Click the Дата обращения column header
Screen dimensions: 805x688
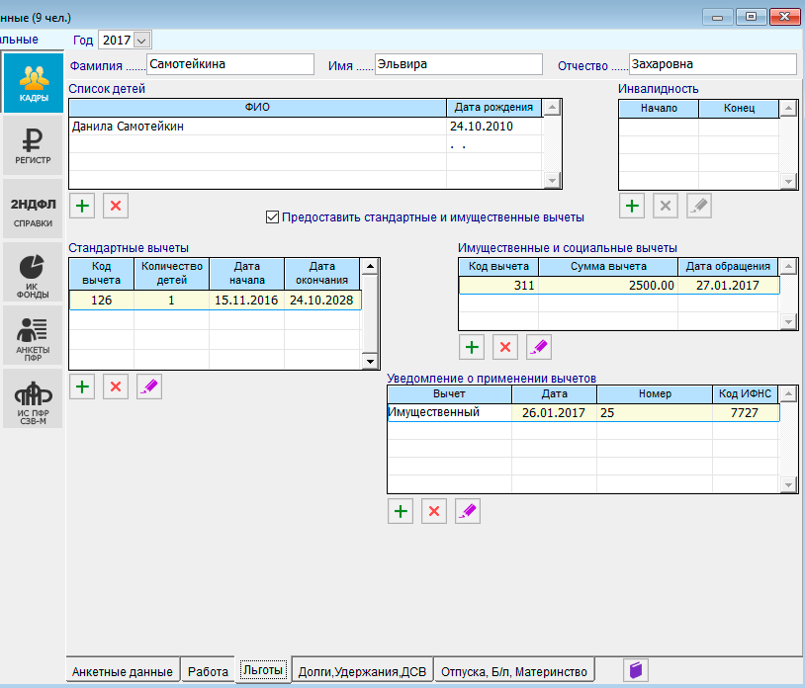click(728, 267)
